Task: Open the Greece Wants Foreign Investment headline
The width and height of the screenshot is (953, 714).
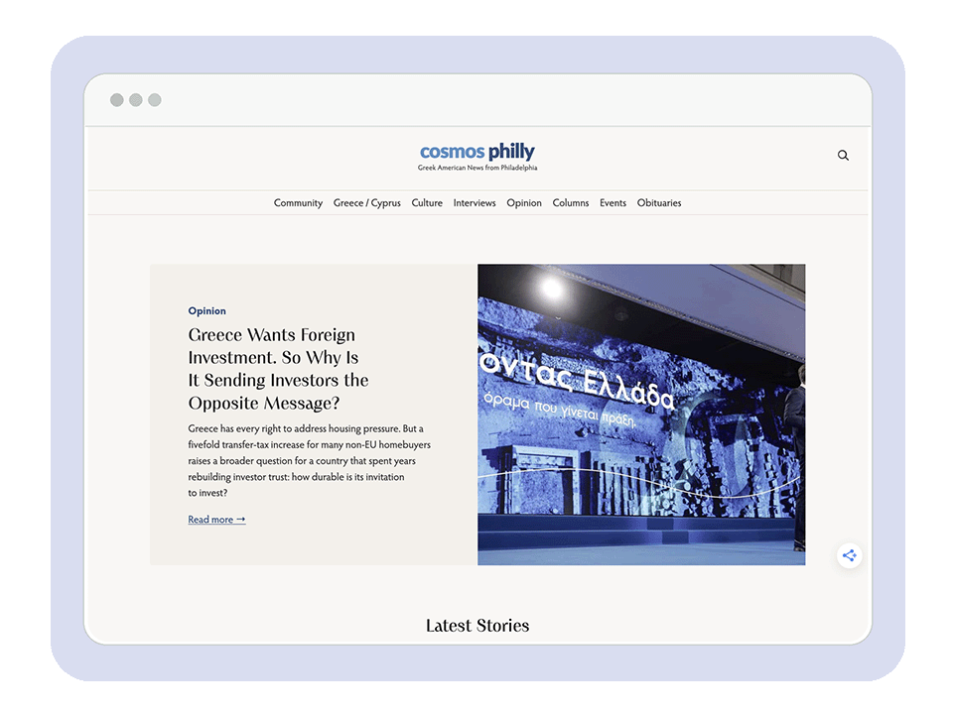Action: point(278,369)
